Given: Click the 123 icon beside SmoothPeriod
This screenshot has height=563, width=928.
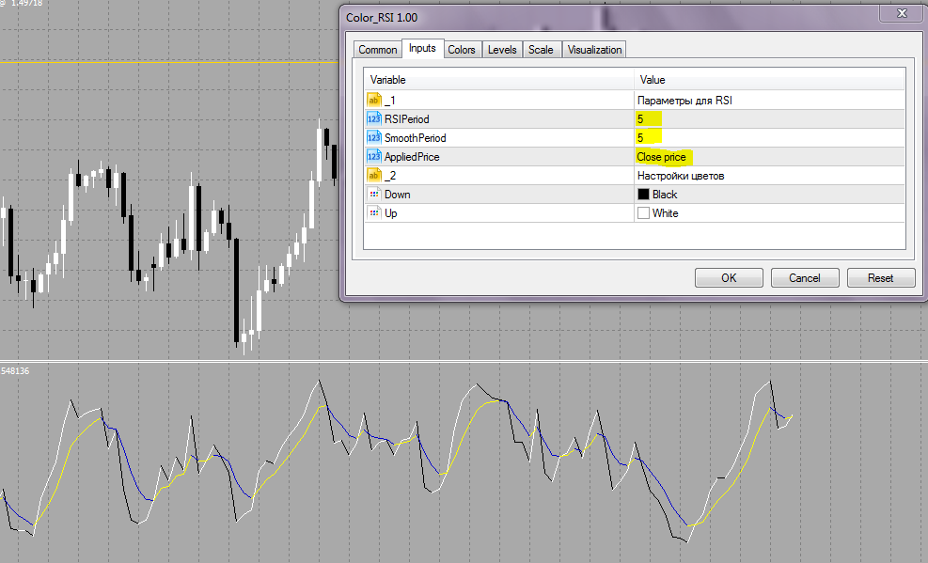Looking at the screenshot, I should [375, 137].
